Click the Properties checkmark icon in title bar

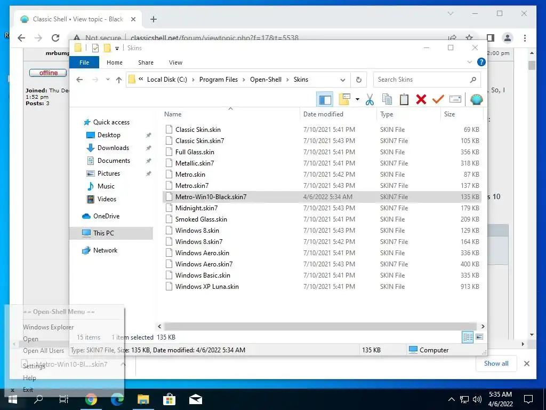tap(95, 48)
